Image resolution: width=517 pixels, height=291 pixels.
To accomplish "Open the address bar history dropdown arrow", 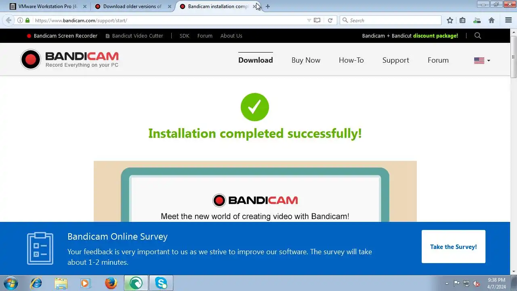I will point(309,20).
